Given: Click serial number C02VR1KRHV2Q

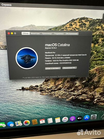Looking at the screenshot, I should (x=65, y=63).
